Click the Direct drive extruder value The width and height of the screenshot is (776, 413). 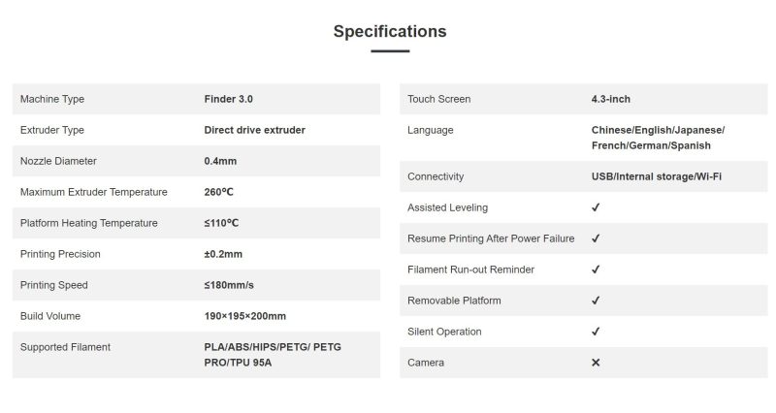tap(254, 130)
